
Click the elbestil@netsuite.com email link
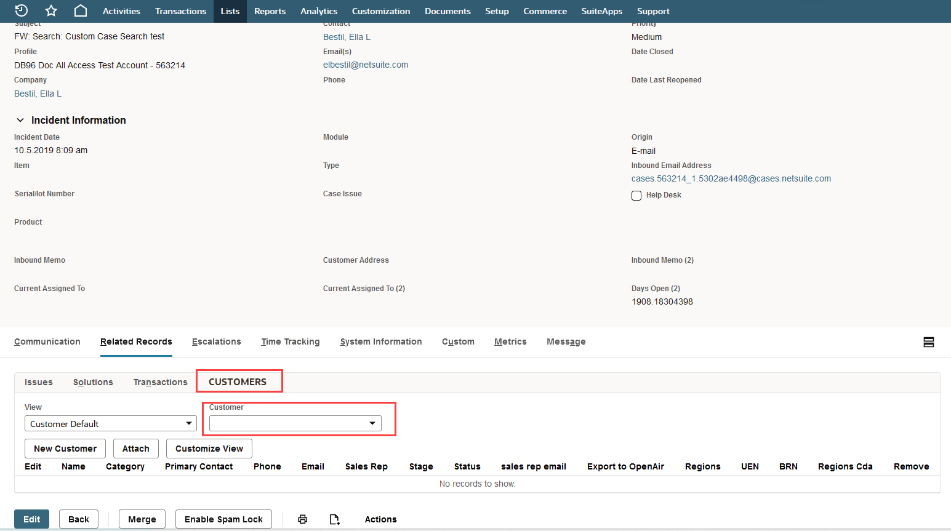[x=366, y=65]
